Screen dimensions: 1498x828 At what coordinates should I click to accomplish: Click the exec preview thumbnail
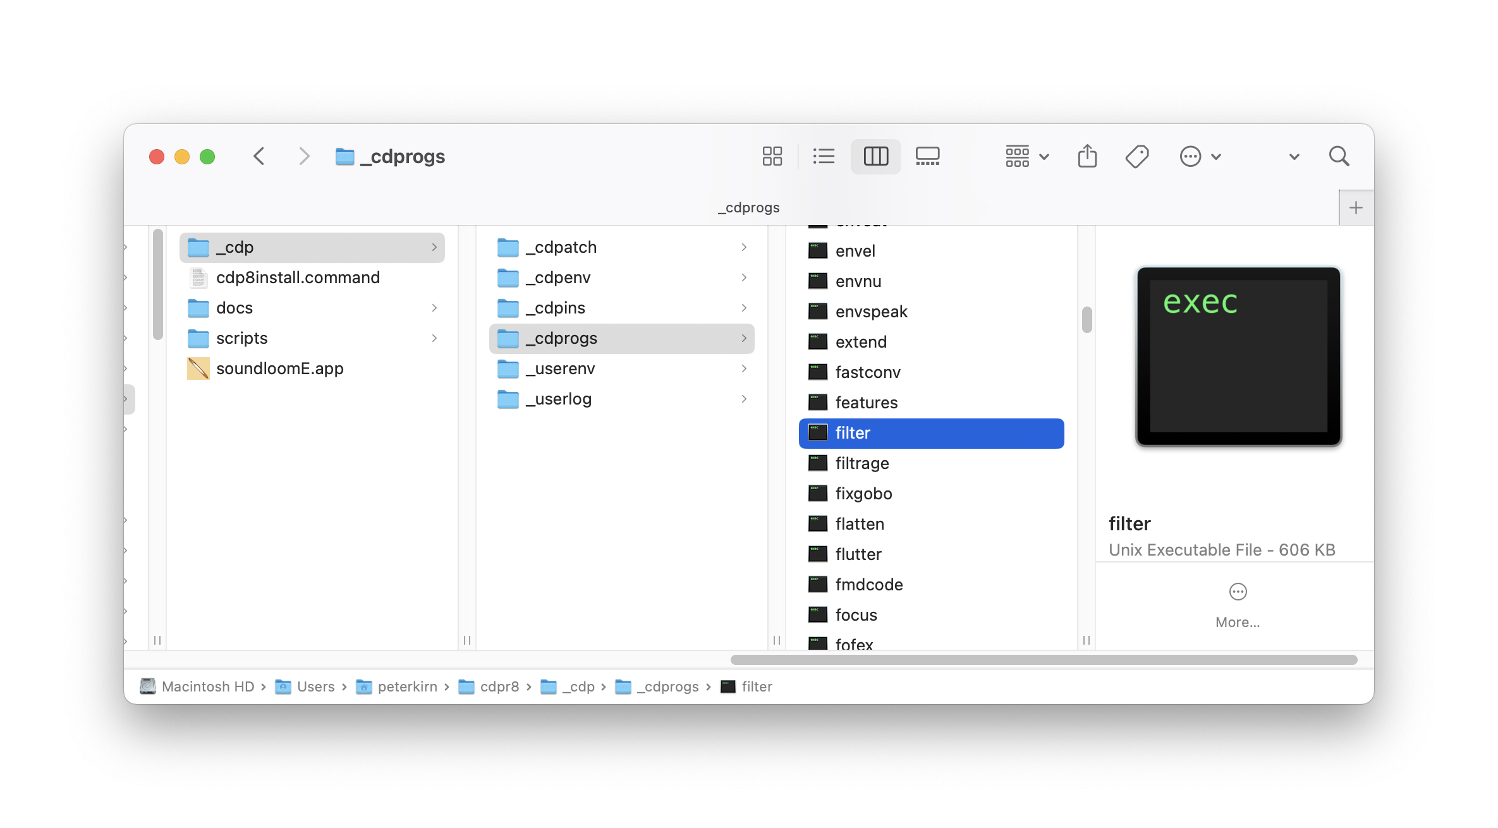tap(1238, 356)
